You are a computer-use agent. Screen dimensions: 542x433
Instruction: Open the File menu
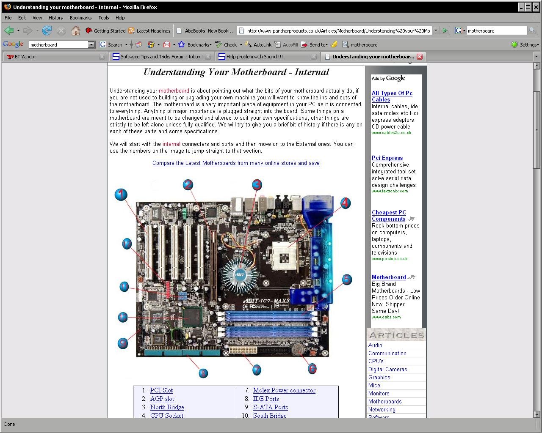8,18
